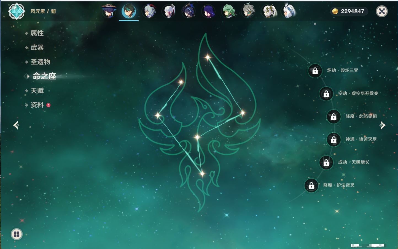This screenshot has width=398, height=249.
Task: Open the grid menu button
Action: 17,234
